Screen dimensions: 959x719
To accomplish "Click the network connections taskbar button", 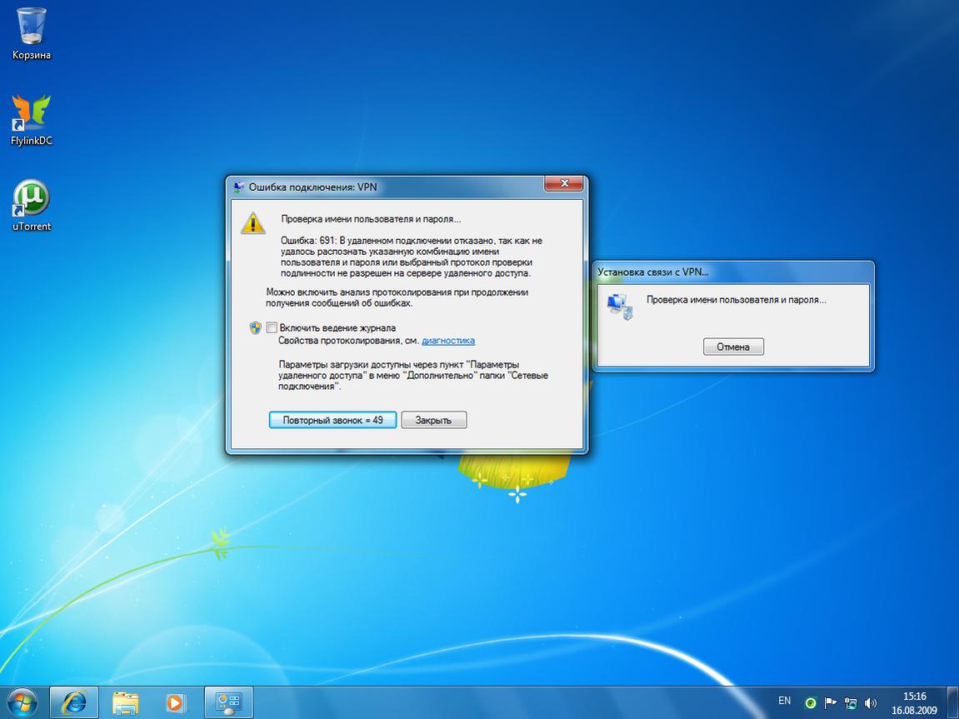I will tap(227, 702).
